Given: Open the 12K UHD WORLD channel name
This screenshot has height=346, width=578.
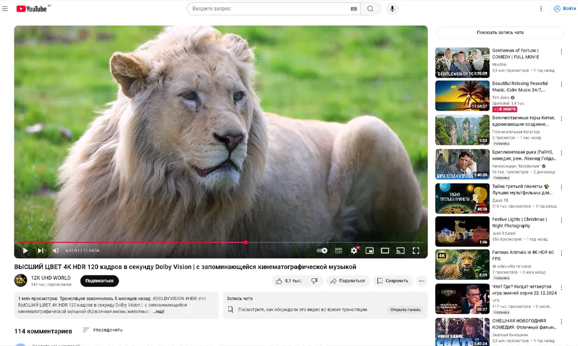Looking at the screenshot, I should 50,278.
